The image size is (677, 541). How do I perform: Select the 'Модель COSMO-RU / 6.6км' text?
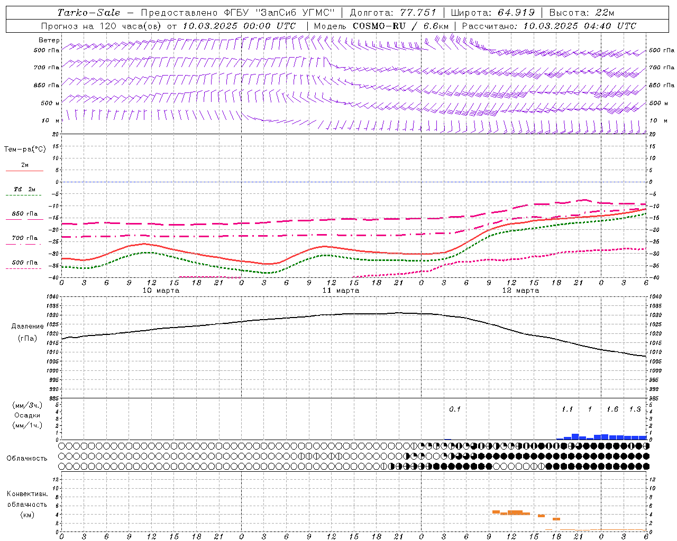pos(381,26)
